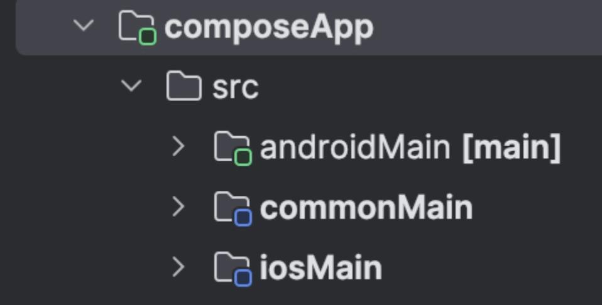Expand the iosMain source set arrow

tap(178, 267)
